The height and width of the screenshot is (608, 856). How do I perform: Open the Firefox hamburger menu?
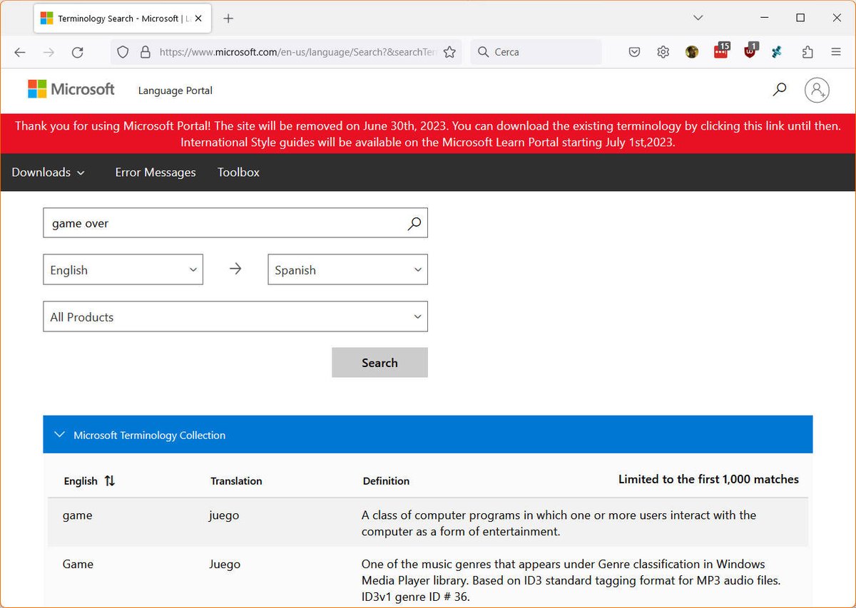click(x=836, y=52)
